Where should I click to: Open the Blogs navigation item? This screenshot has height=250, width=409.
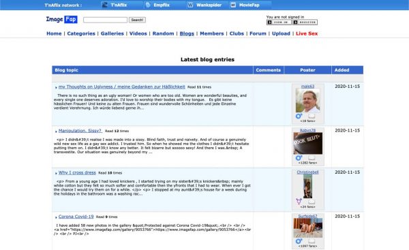coord(187,33)
